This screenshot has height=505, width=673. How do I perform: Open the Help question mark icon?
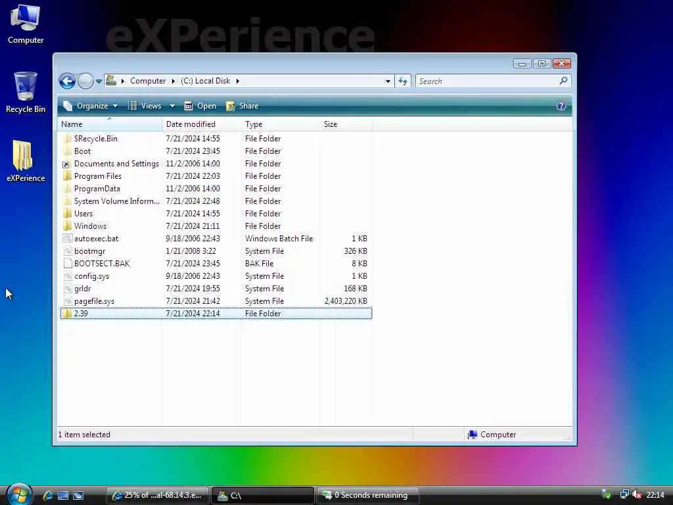[x=561, y=106]
